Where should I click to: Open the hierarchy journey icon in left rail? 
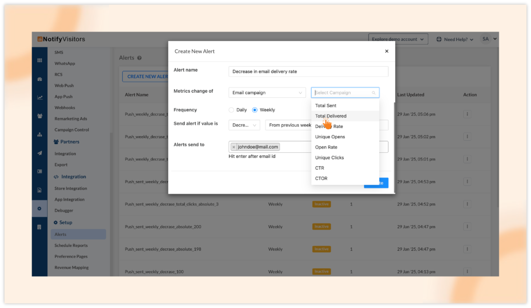(x=39, y=135)
